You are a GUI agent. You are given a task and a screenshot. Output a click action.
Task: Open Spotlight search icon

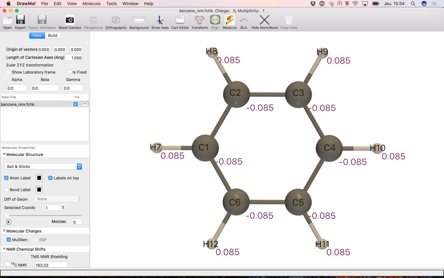[413, 4]
